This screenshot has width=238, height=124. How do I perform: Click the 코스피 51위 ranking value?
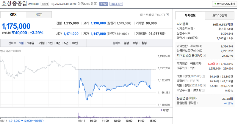pyautogui.click(x=226, y=29)
